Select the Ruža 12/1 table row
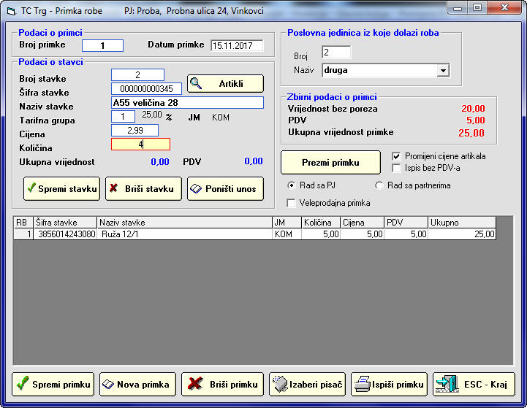This screenshot has width=527, height=408. coord(183,234)
